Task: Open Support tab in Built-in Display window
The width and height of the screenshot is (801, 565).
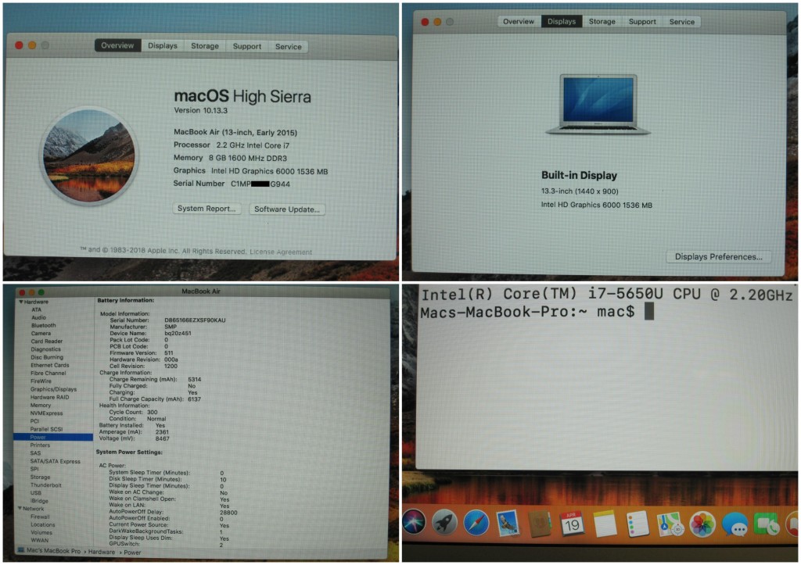Action: click(x=642, y=21)
